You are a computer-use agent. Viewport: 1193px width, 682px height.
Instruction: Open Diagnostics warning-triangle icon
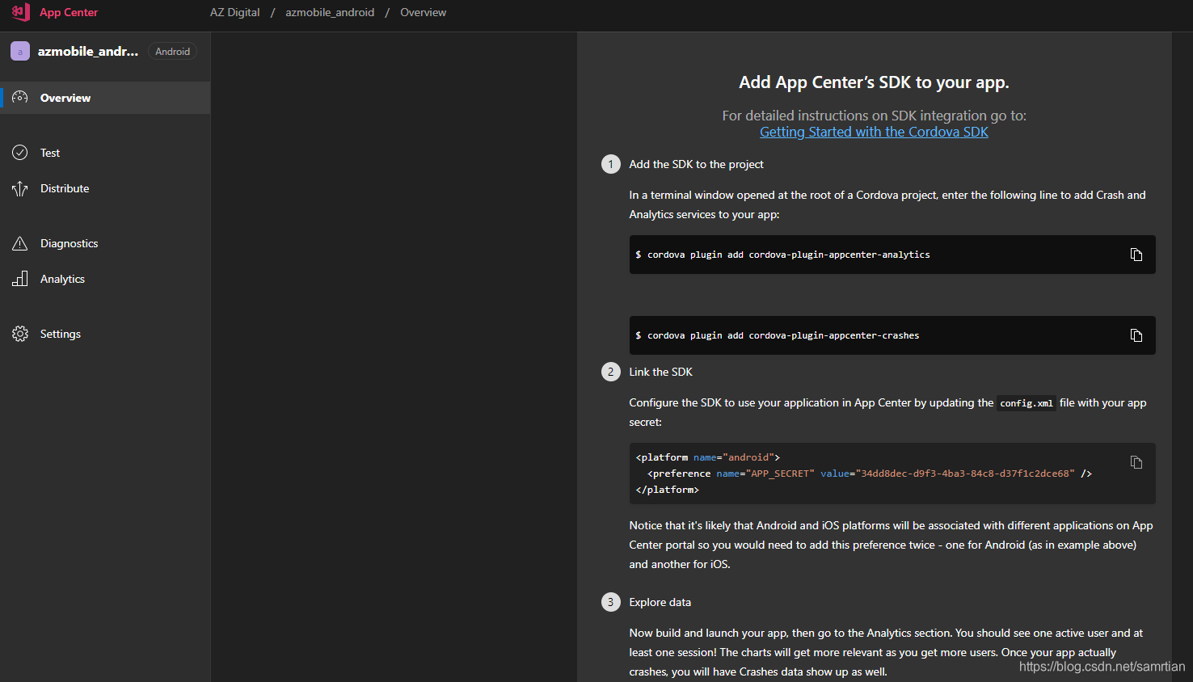(19, 242)
